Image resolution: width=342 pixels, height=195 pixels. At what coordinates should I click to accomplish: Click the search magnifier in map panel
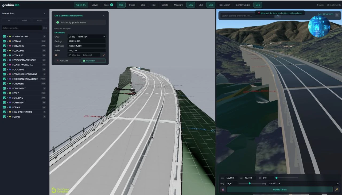(x=278, y=16)
